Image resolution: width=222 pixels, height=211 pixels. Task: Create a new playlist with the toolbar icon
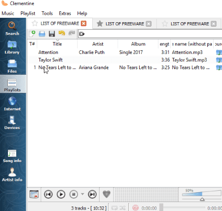tap(32, 34)
